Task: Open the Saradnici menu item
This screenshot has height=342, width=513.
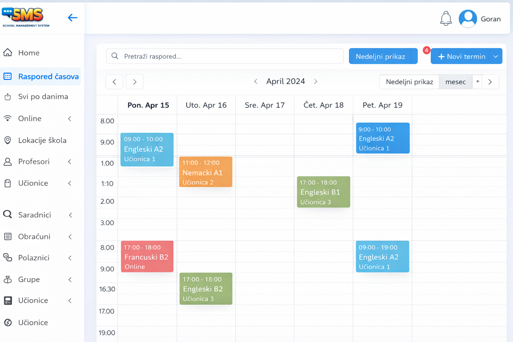Action: 34,215
